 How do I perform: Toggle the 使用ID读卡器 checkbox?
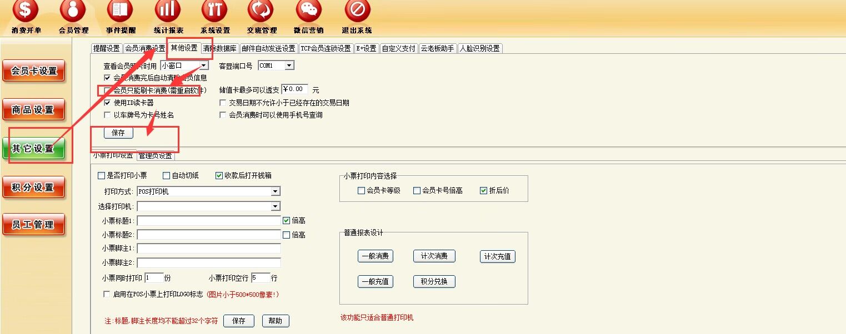[x=107, y=103]
